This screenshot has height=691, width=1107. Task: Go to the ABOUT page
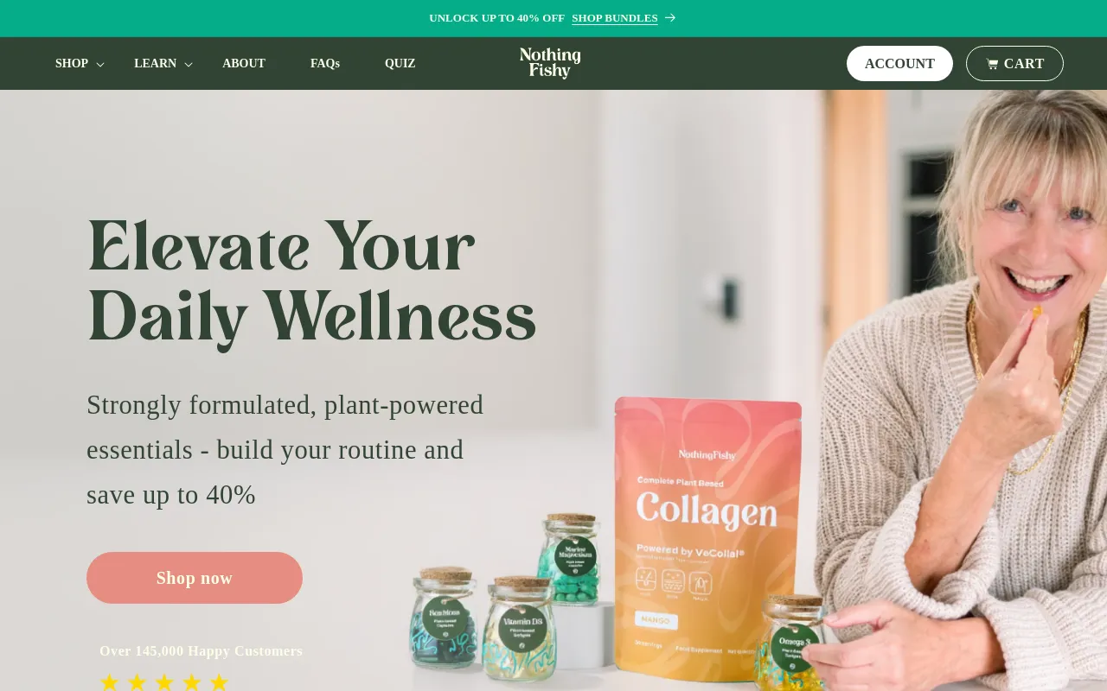click(x=244, y=64)
